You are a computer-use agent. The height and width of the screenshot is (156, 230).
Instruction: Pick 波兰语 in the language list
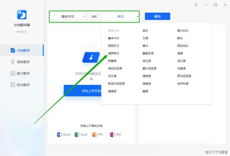[182, 61]
